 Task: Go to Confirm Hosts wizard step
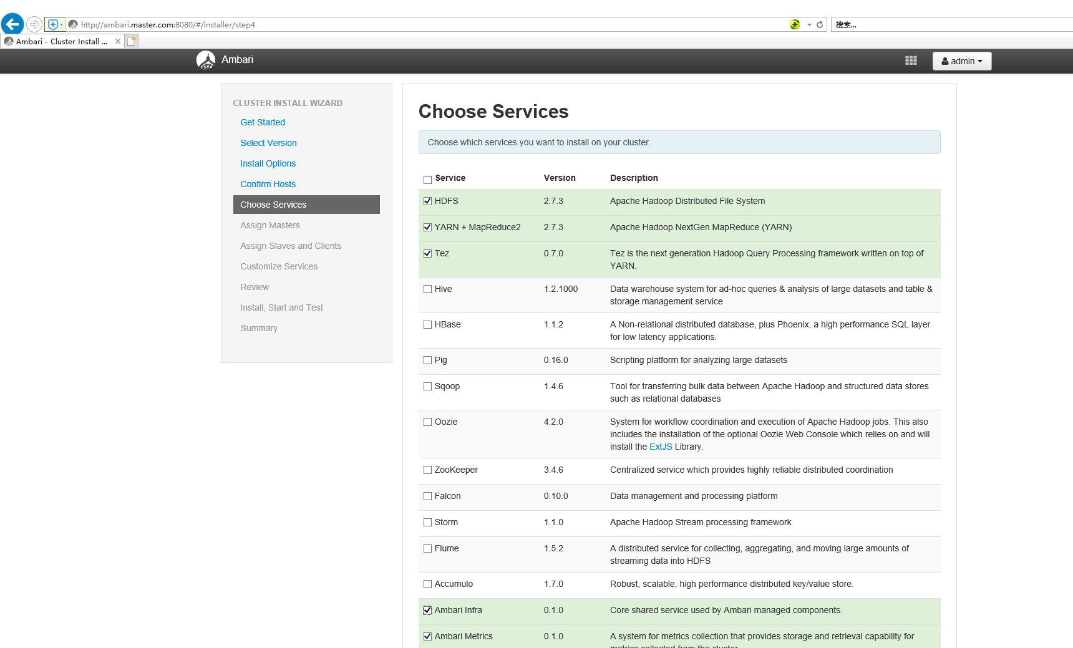pos(268,184)
